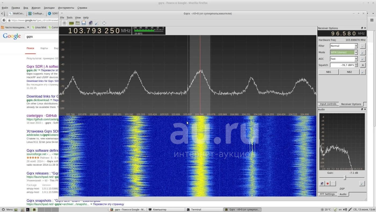The image size is (376, 212).
Task: Open the I/O device configuration icon
Action: click(71, 23)
